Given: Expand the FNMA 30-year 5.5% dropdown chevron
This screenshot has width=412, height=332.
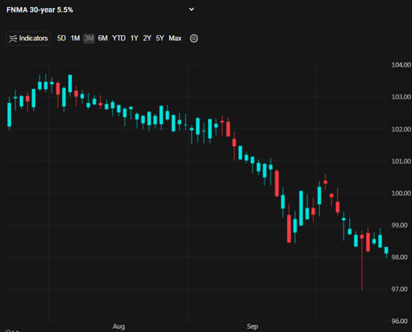Looking at the screenshot, I should tap(192, 10).
